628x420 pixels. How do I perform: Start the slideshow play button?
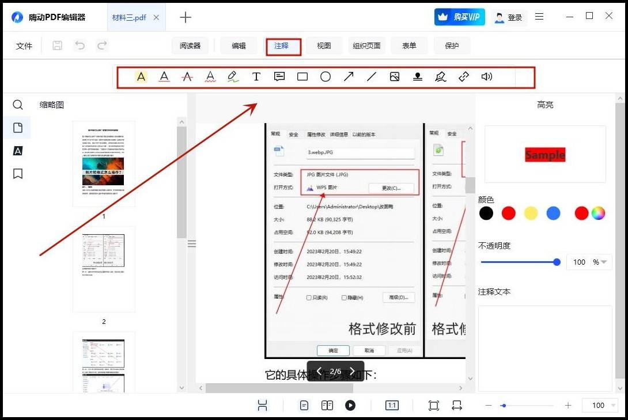point(350,406)
